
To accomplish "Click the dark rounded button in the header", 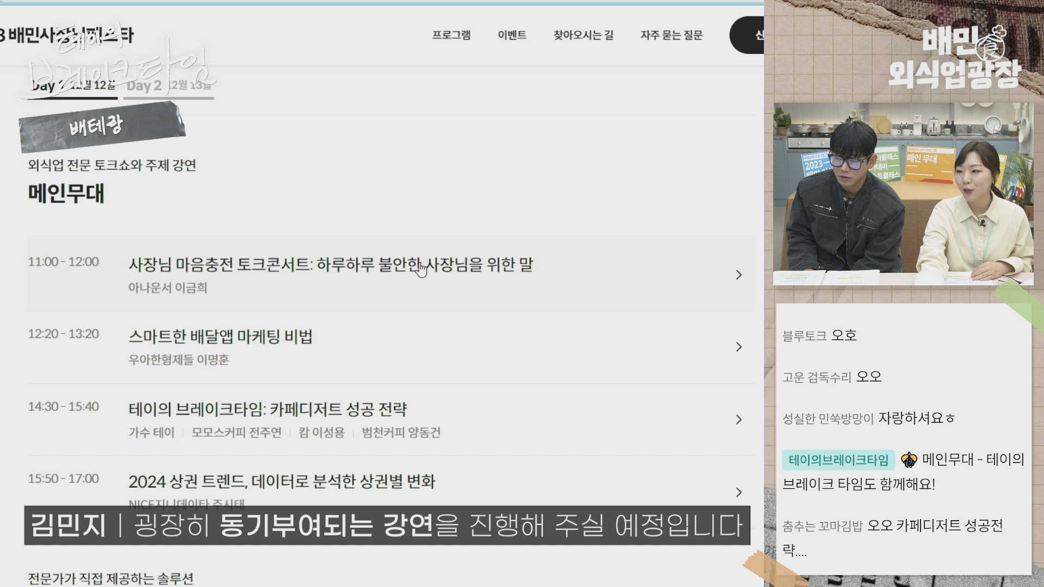I will coord(747,35).
